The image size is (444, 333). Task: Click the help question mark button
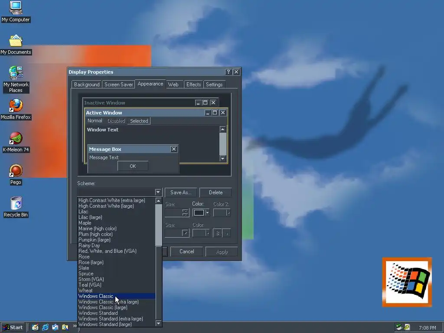click(x=228, y=72)
